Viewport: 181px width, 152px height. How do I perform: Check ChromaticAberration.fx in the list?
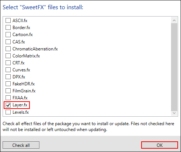coord(8,49)
